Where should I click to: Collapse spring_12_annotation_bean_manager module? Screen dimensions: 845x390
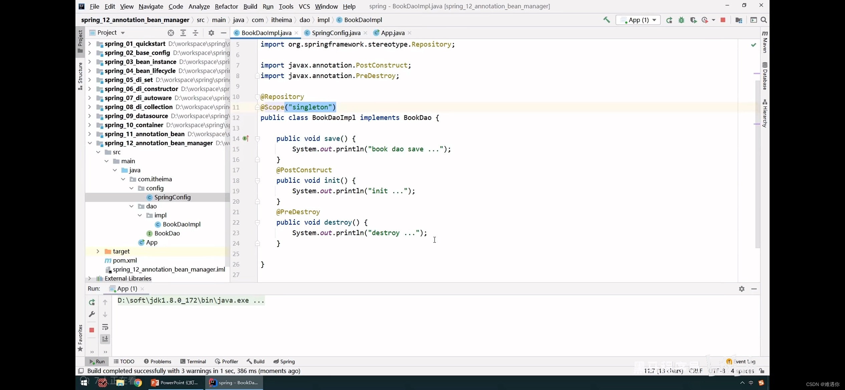(89, 143)
